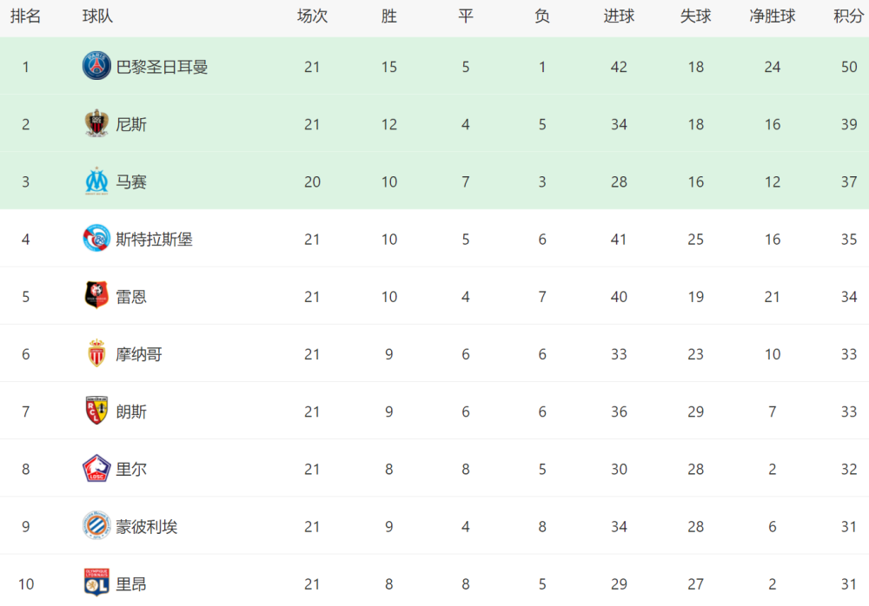Click the 失球 column header
The image size is (869, 606).
point(695,16)
